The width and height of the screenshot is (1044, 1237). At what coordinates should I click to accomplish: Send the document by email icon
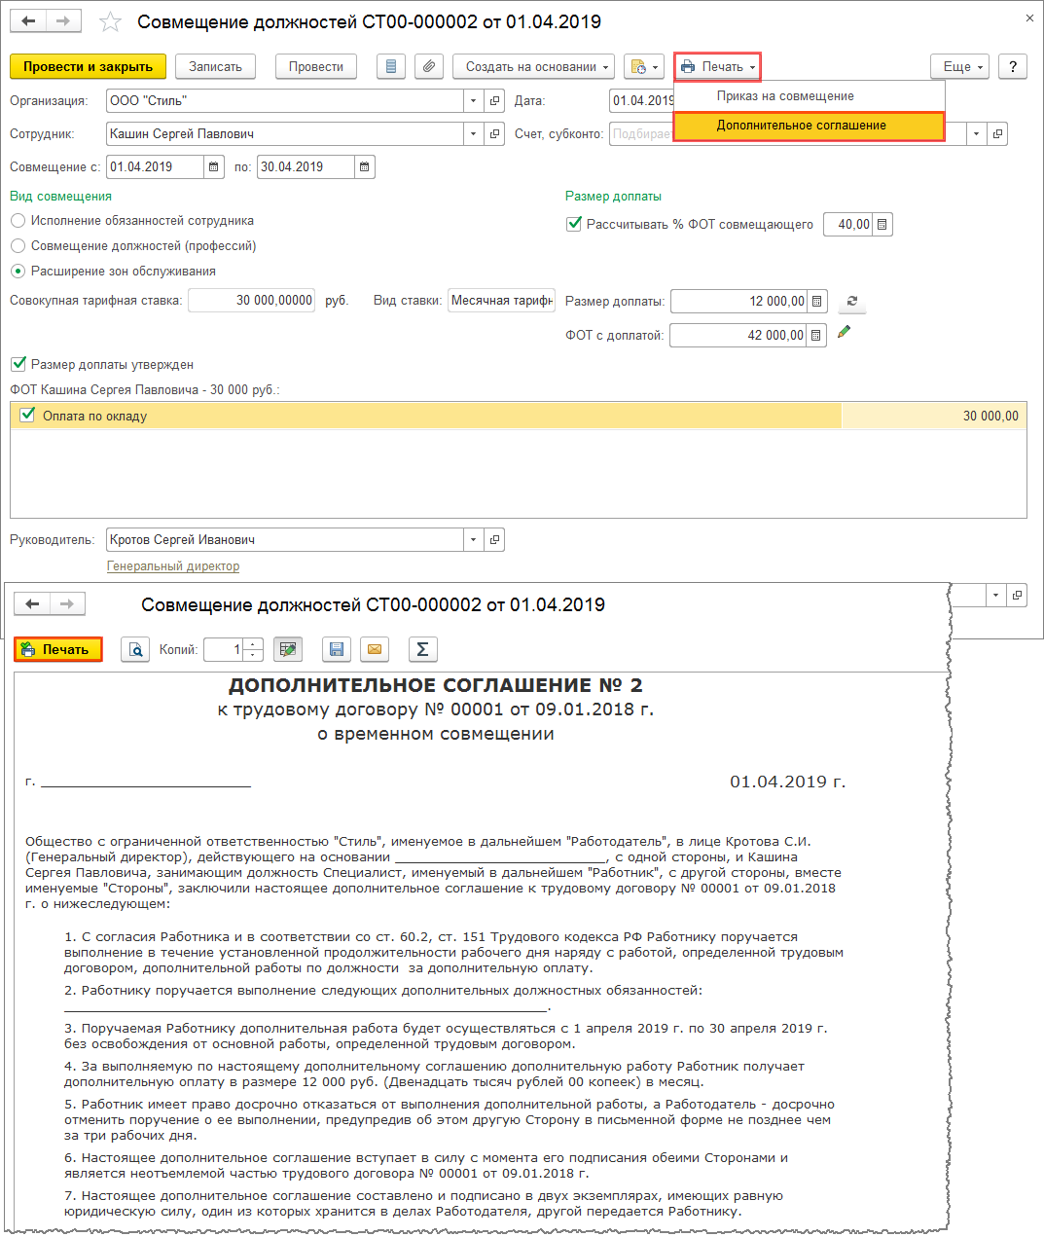[x=375, y=649]
